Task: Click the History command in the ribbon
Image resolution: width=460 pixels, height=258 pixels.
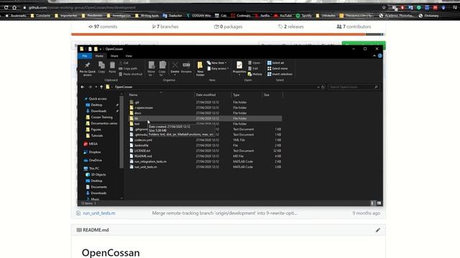Action: (255, 74)
